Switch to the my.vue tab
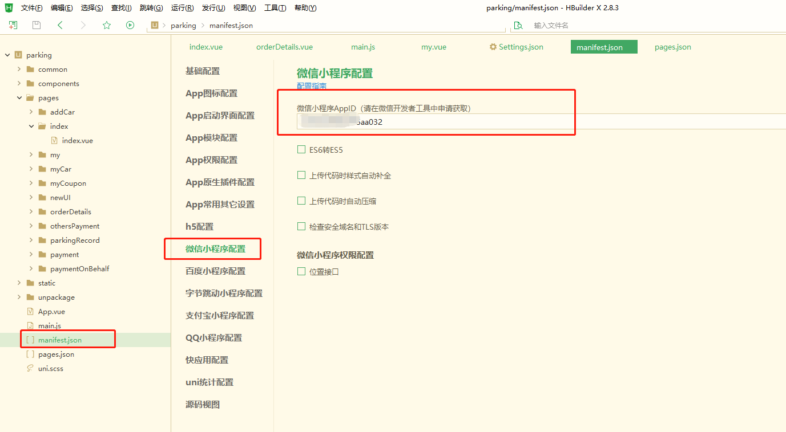786x432 pixels. [x=434, y=47]
